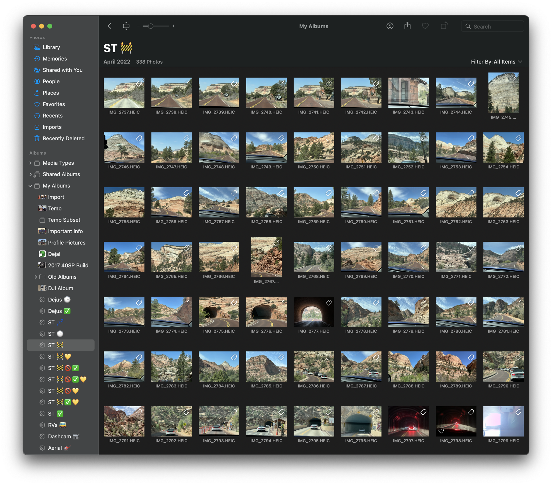
Task: Select IMG_2745 portrait rock thumbnail
Action: click(x=503, y=93)
